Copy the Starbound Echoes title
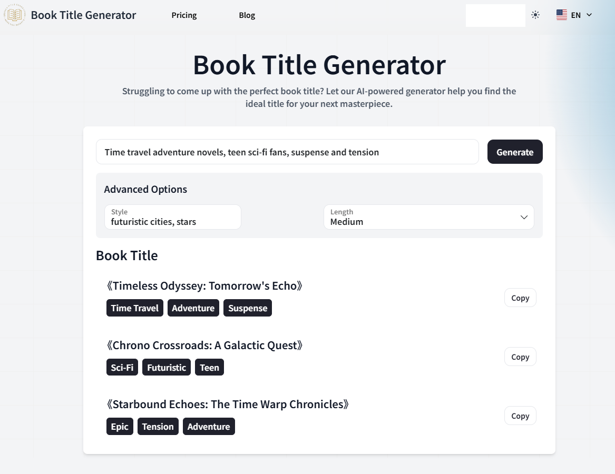 point(520,416)
